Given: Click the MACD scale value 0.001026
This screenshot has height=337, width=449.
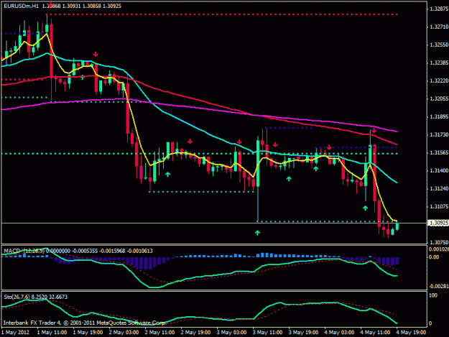Looking at the screenshot, I should [x=439, y=249].
